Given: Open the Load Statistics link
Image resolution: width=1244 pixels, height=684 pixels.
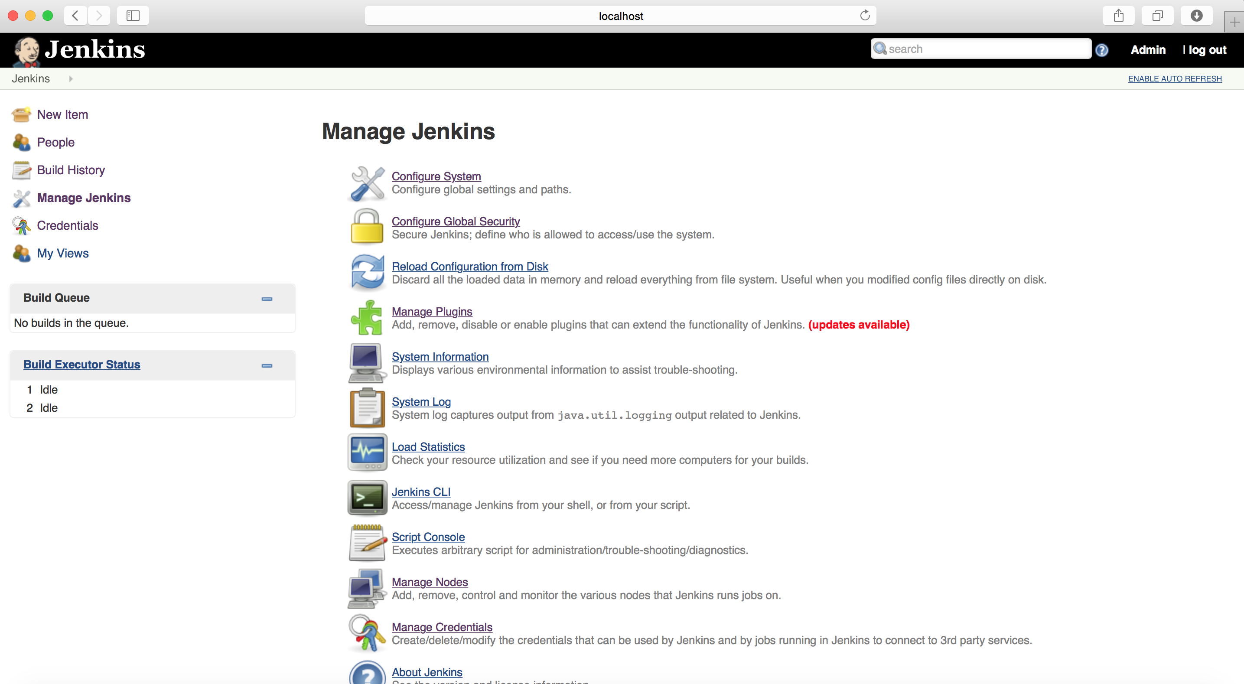Looking at the screenshot, I should point(428,447).
